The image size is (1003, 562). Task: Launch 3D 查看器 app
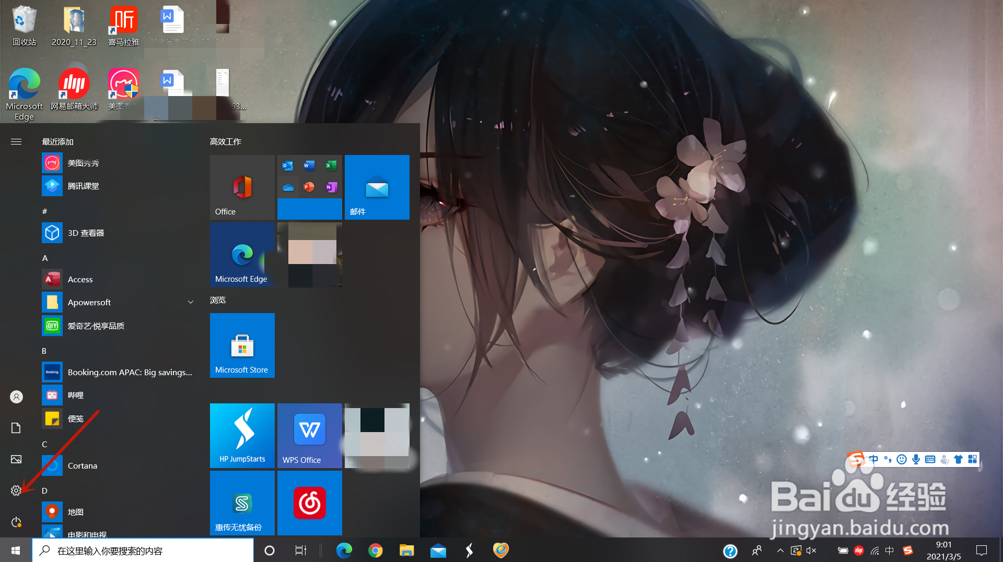(118, 233)
